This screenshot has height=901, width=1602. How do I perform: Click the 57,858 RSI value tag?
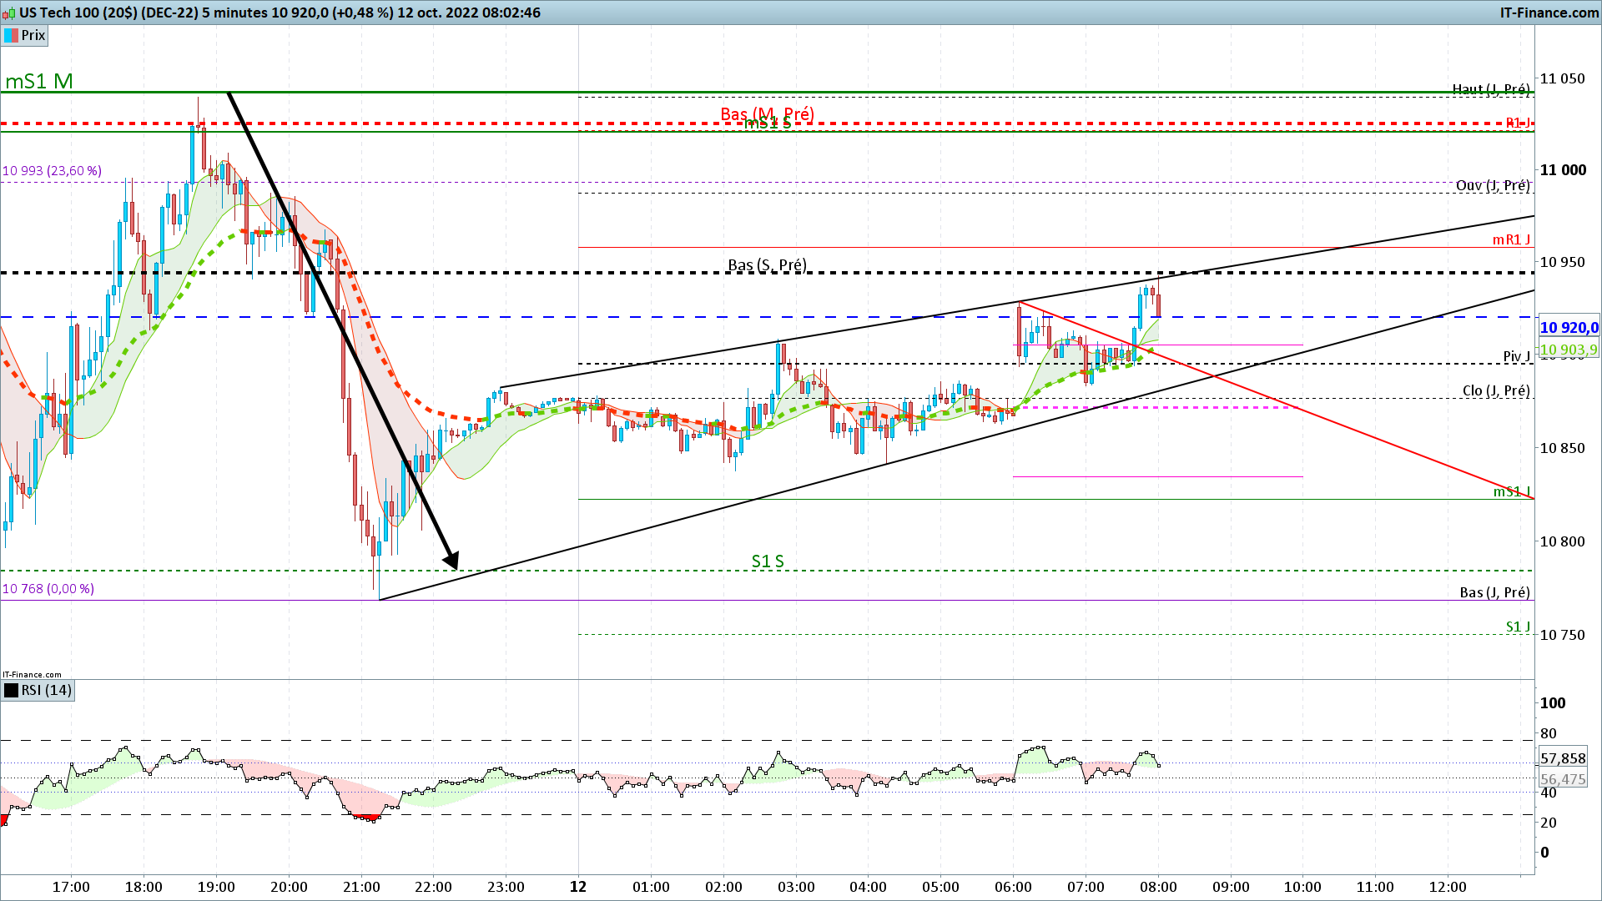click(x=1563, y=758)
